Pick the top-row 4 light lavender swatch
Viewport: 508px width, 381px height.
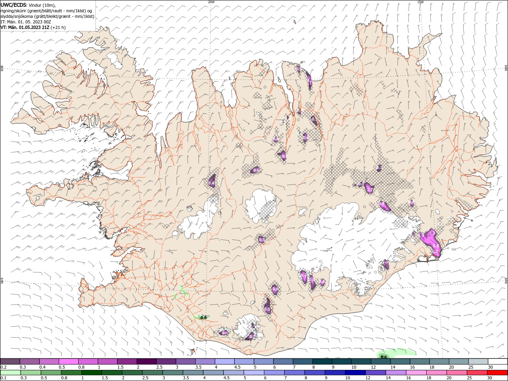[x=225, y=361]
